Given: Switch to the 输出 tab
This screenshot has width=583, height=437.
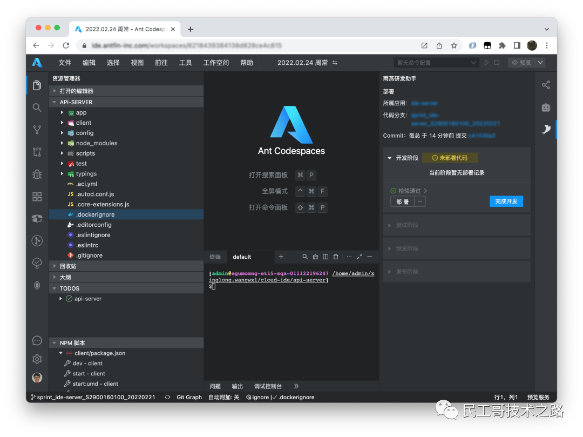Looking at the screenshot, I should [x=237, y=386].
